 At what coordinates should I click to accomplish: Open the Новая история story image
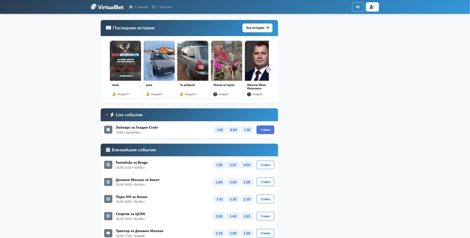coord(227,61)
